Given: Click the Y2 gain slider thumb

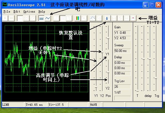Looking at the screenshot, I should pos(102,52).
